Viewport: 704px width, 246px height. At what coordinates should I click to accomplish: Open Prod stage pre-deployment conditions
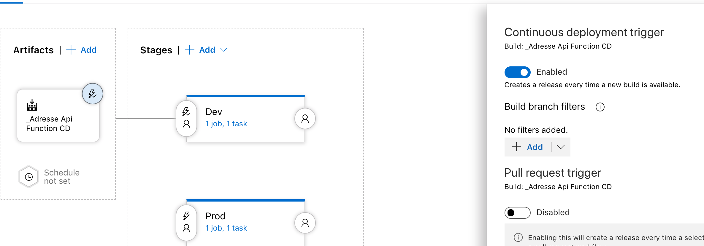tap(186, 223)
